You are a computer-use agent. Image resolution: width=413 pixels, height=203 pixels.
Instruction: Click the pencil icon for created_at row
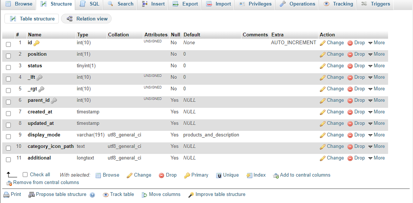[x=323, y=112]
